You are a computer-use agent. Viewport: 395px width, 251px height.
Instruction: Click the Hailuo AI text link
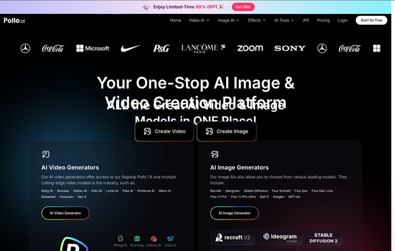tap(80, 191)
